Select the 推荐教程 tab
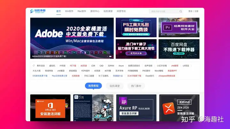230x129 pixels. tap(93, 86)
